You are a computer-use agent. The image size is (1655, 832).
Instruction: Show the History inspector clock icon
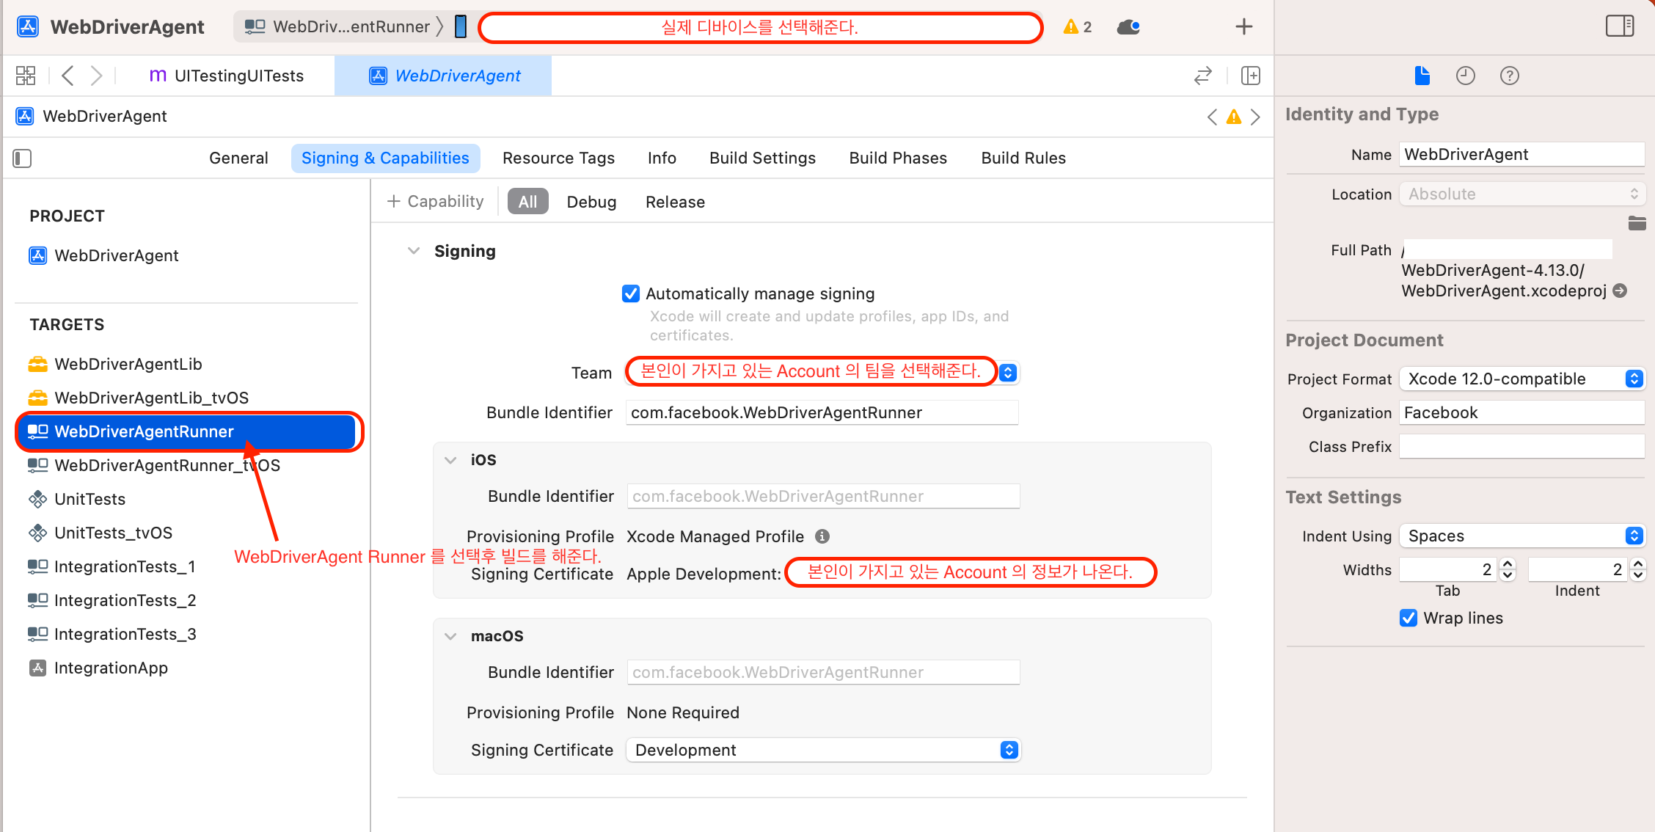(1466, 76)
